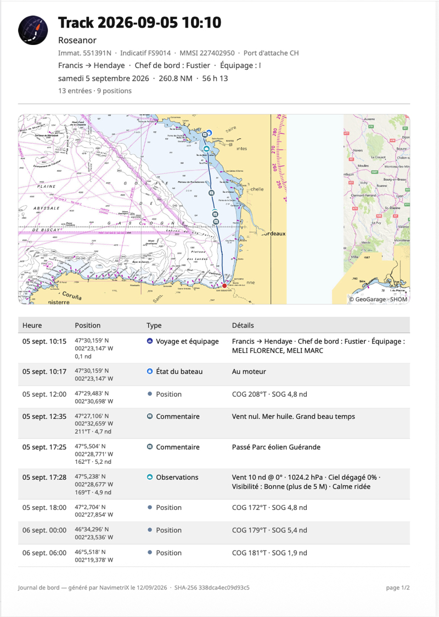Click '13 entrées · 9 positions'

(x=95, y=91)
